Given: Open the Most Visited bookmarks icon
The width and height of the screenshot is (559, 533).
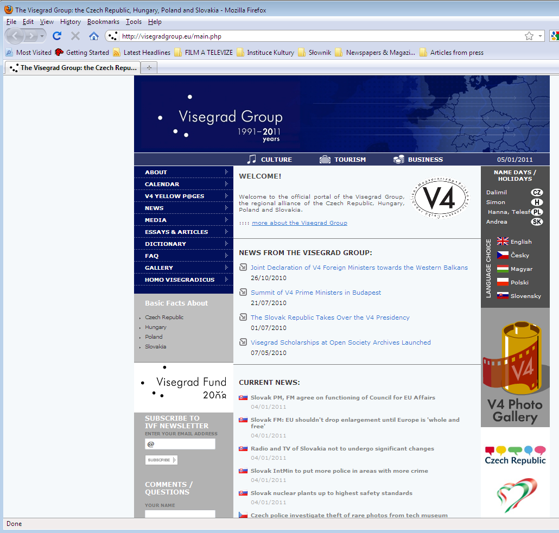Looking at the screenshot, I should 9,53.
